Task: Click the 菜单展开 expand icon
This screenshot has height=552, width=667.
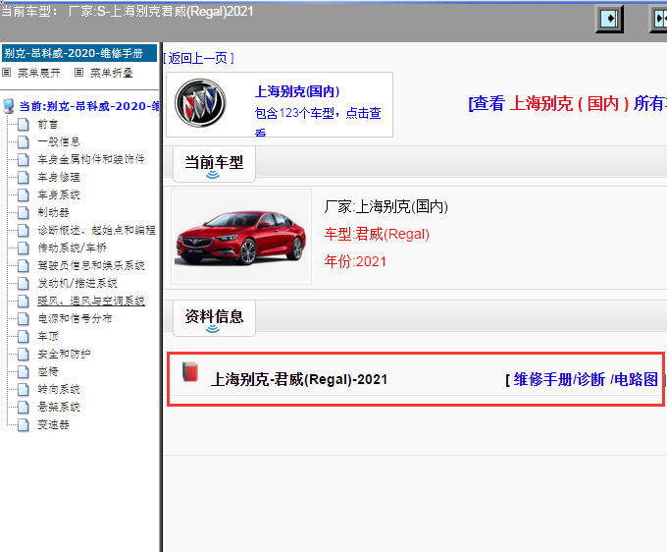Action: [7, 73]
